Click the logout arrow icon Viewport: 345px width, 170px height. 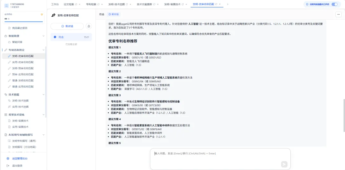[x=8, y=166]
